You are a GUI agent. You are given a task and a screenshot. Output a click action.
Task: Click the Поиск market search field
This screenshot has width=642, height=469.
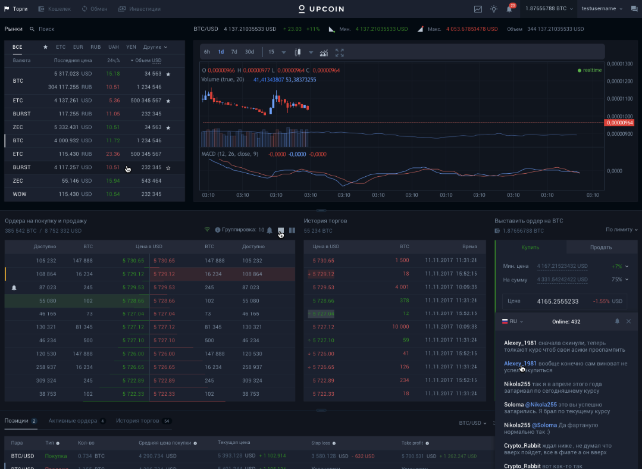pyautogui.click(x=46, y=29)
